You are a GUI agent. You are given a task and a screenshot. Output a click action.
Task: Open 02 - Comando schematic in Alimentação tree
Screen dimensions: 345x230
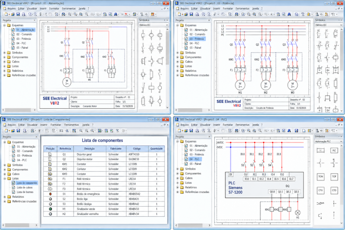24,35
